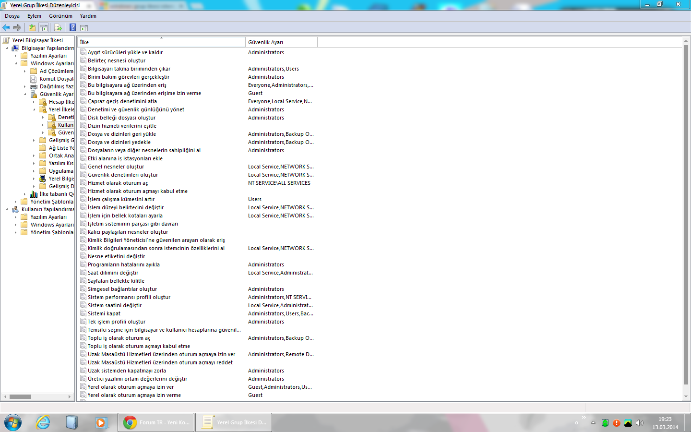Go forward with the right arrow toolbar icon
691x432 pixels.
(x=17, y=28)
